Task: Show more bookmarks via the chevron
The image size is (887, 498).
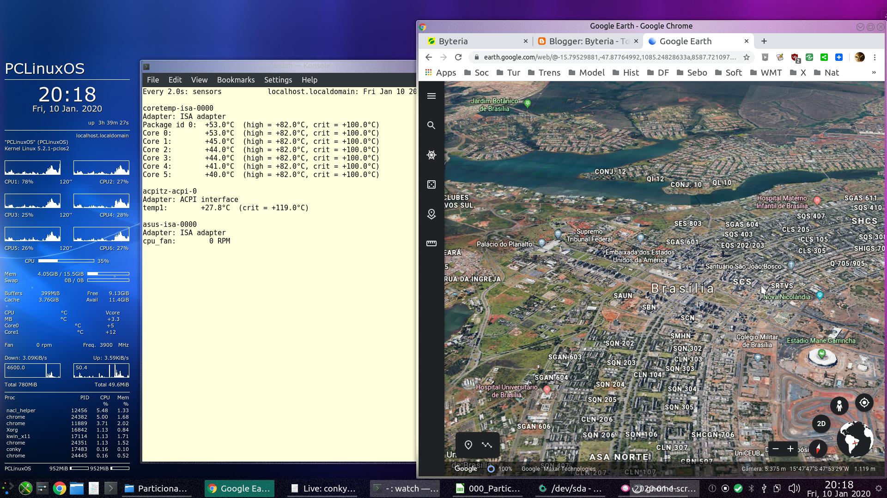Action: (x=874, y=72)
